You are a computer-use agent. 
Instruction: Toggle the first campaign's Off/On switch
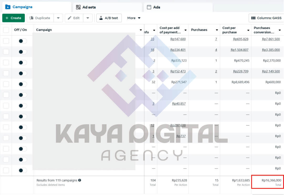[x=23, y=41]
